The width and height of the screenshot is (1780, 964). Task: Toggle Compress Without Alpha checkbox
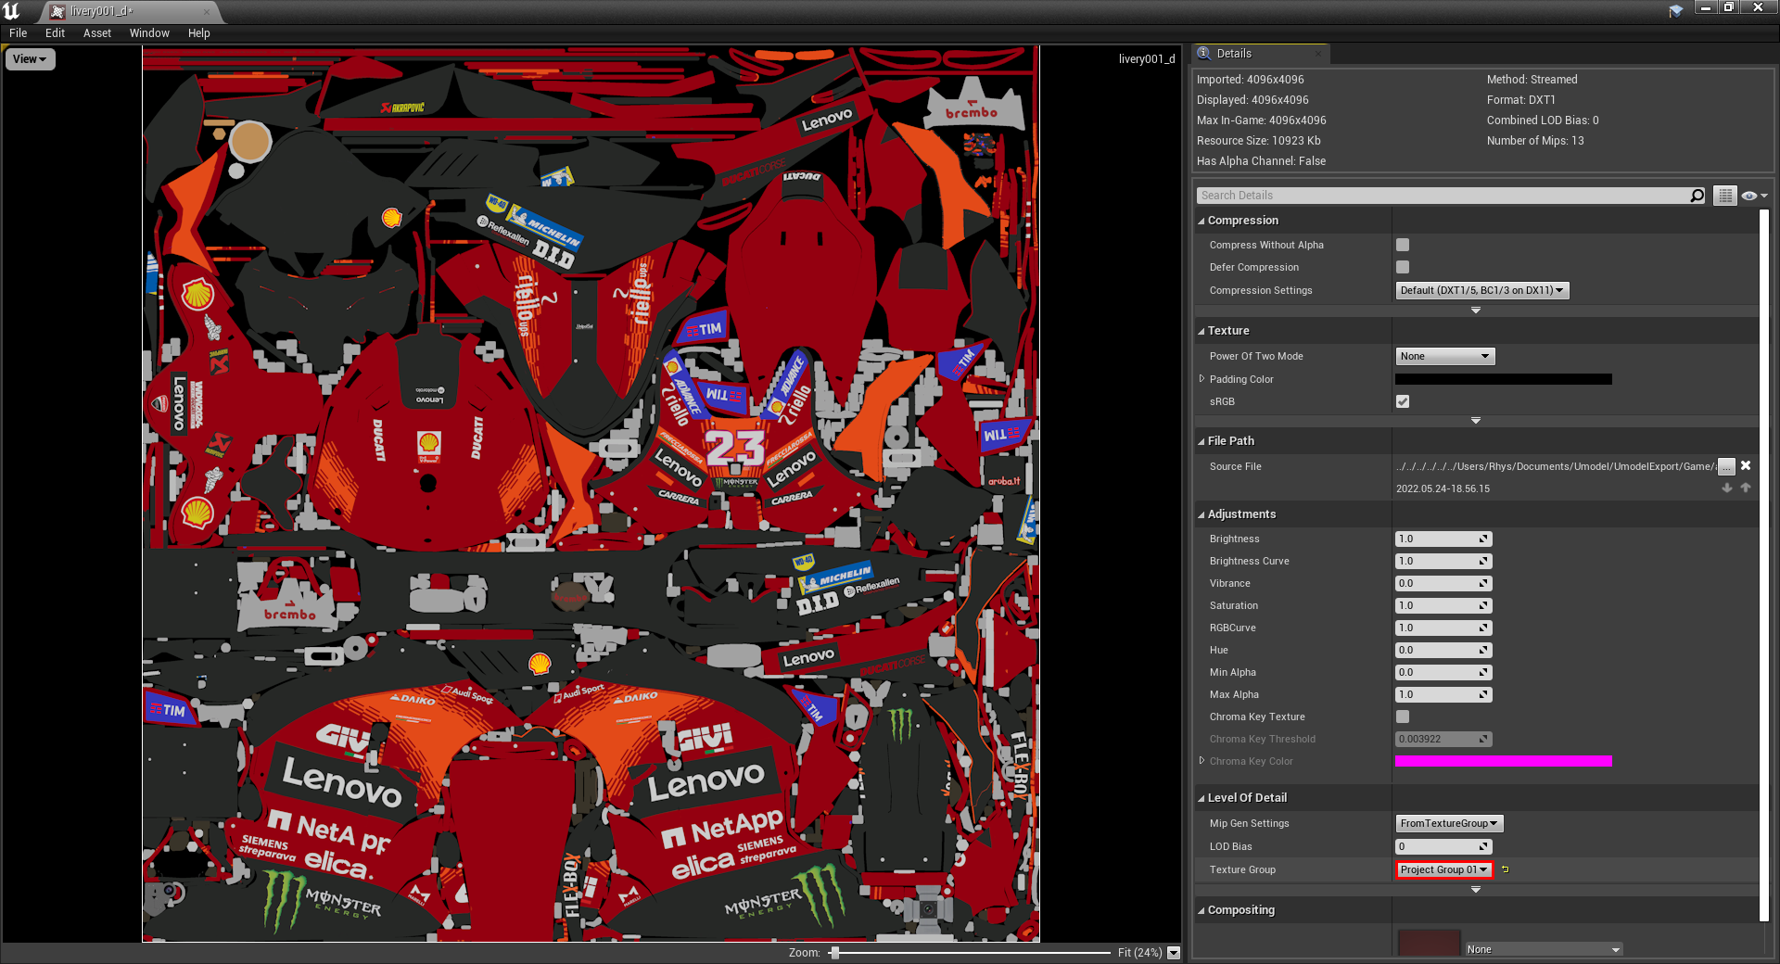[1403, 245]
